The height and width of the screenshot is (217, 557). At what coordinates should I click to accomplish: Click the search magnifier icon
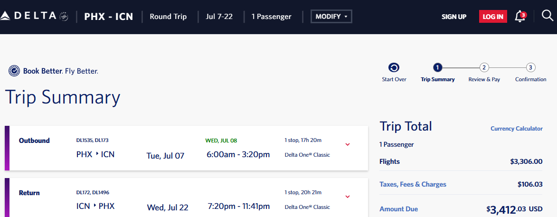(x=548, y=16)
